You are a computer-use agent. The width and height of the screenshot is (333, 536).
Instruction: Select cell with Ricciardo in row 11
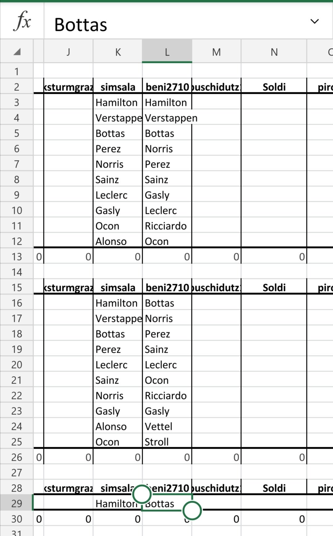tap(166, 226)
